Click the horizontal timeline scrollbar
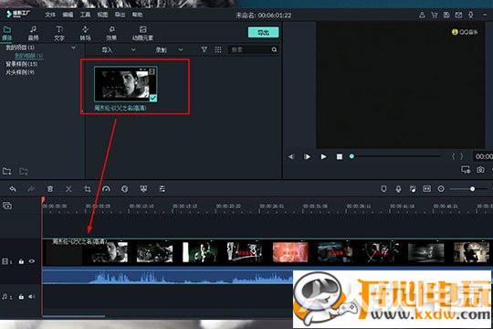Viewport: 493px width, 329px height. (x=74, y=316)
